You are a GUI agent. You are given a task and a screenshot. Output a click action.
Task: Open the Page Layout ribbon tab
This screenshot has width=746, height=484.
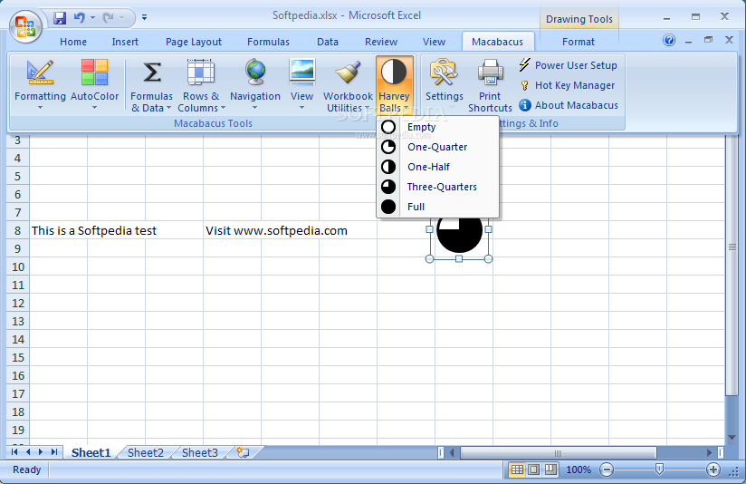tap(194, 42)
